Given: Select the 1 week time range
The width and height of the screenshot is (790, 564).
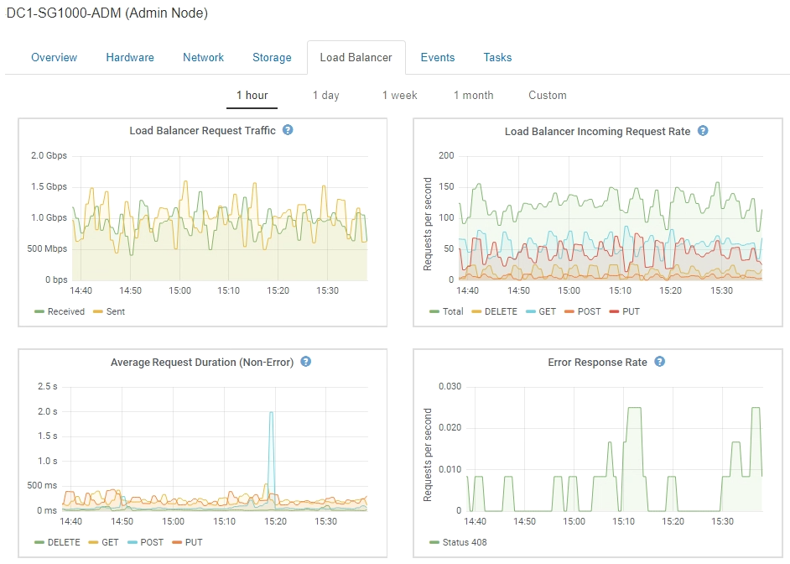Looking at the screenshot, I should click(399, 95).
